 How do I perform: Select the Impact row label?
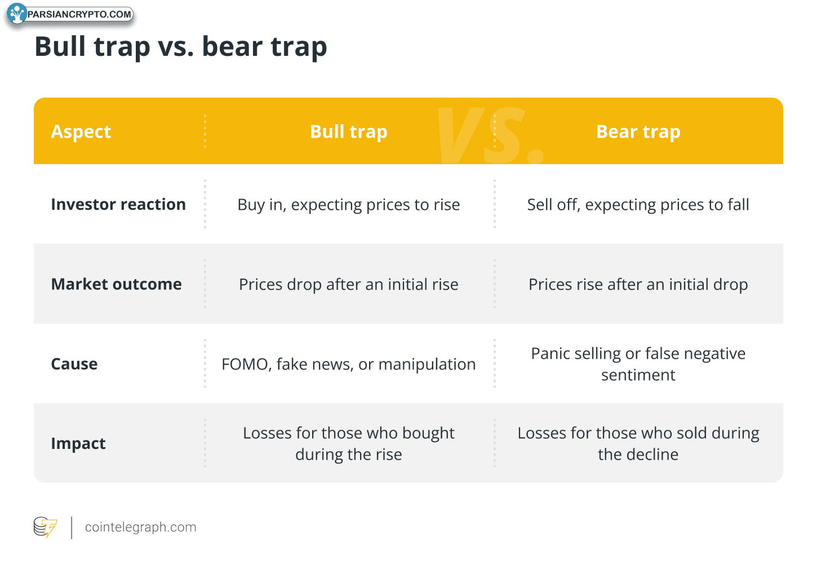(78, 443)
